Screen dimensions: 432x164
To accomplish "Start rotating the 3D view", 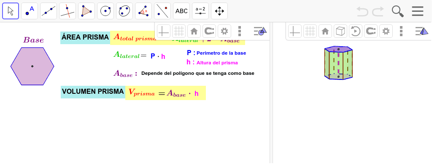I will coord(355,31).
